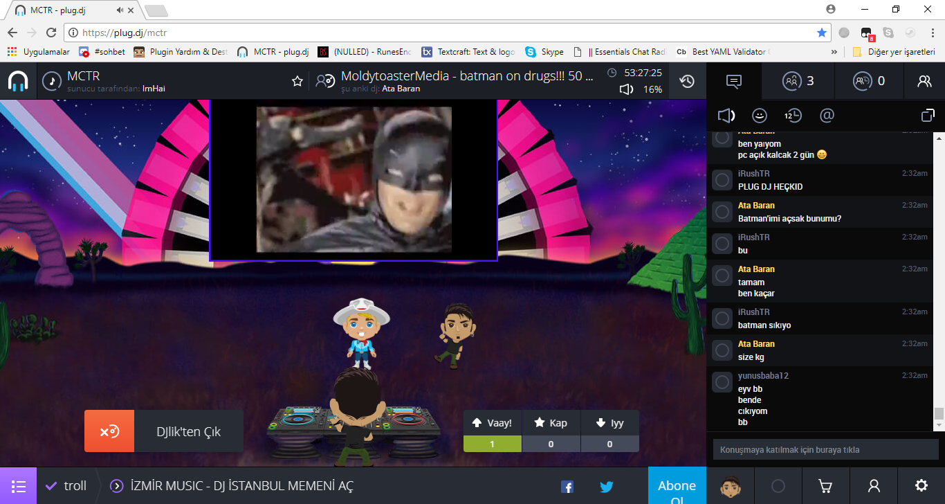The width and height of the screenshot is (945, 504).
Task: Click the song title MoldytoasterMedia - batman on drugs
Action: [467, 76]
